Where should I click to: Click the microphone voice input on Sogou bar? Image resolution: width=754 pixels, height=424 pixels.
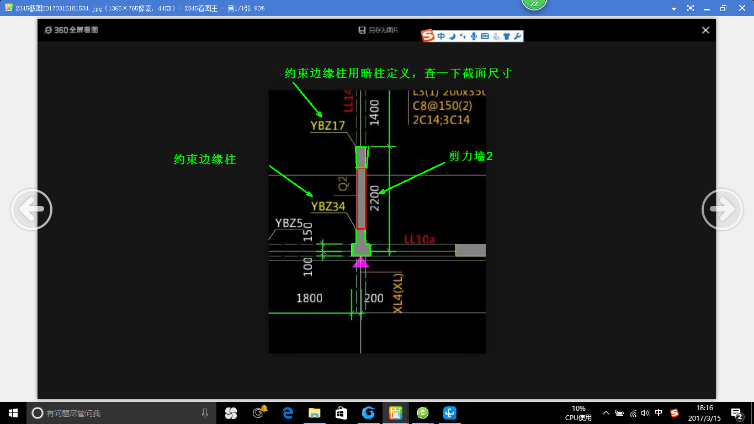coord(474,36)
